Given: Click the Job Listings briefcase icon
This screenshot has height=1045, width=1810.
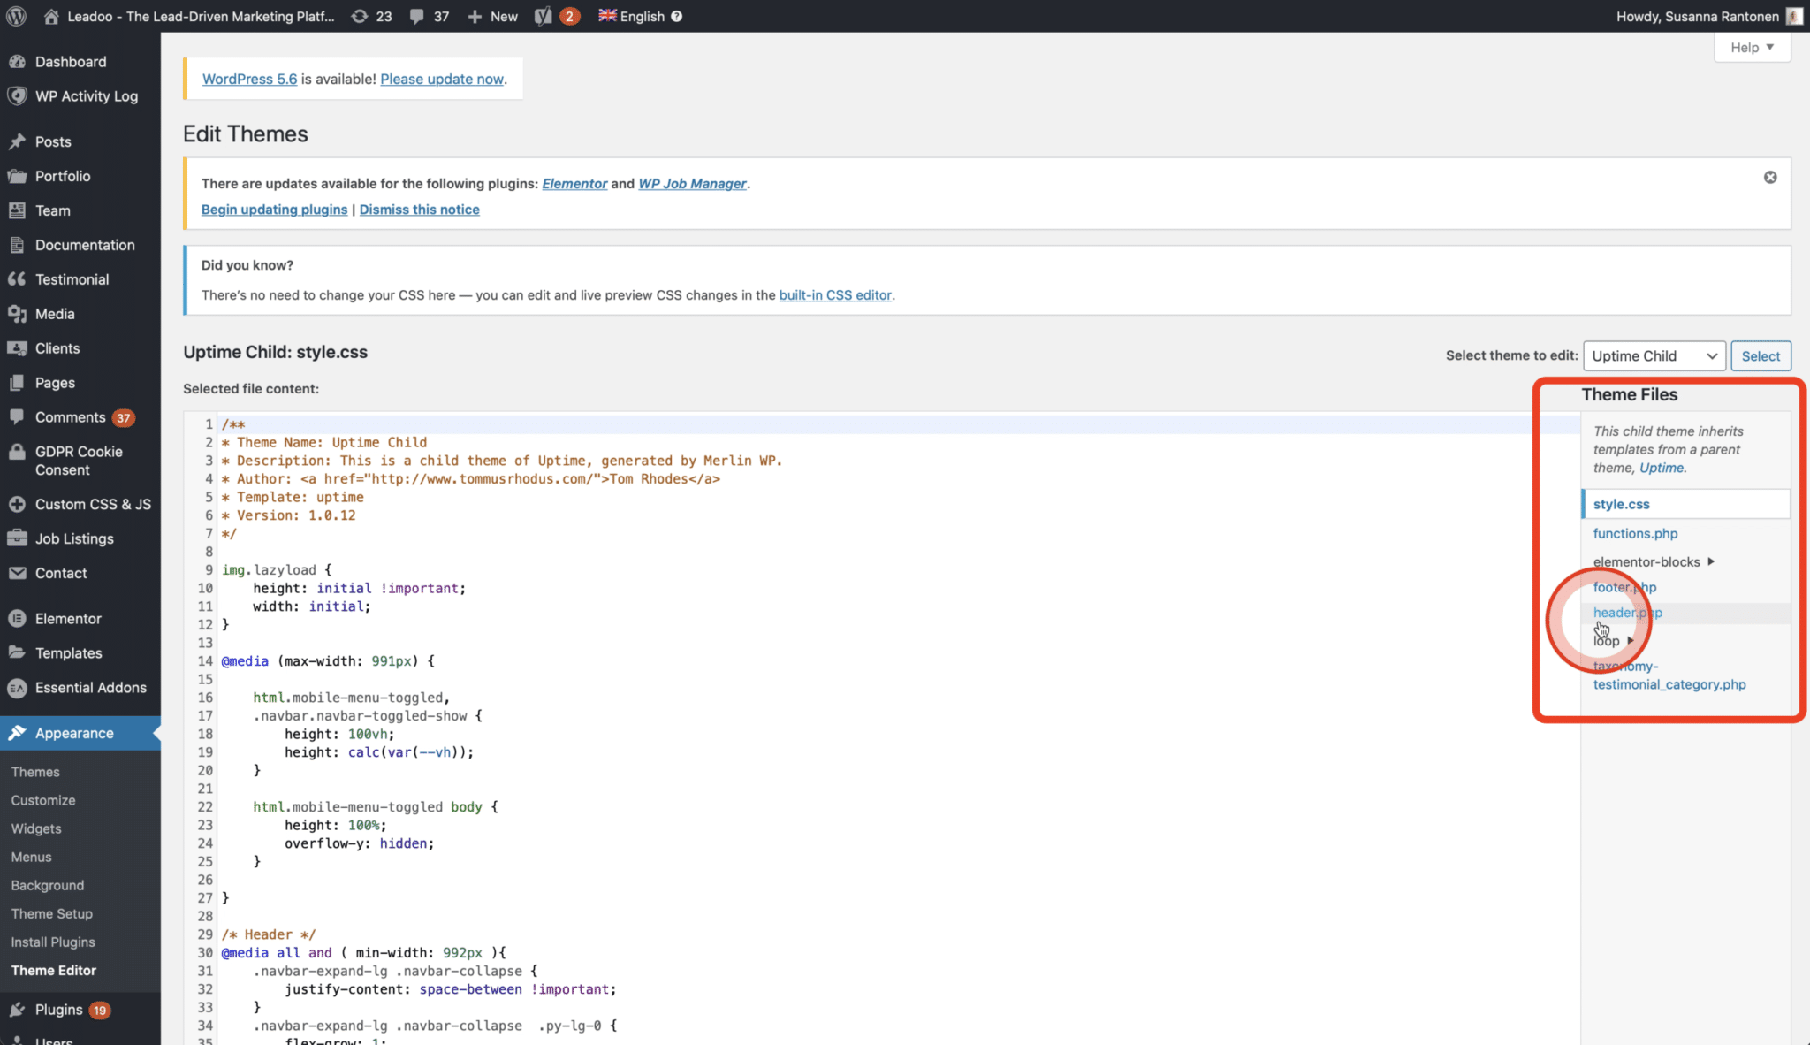Looking at the screenshot, I should 17,538.
